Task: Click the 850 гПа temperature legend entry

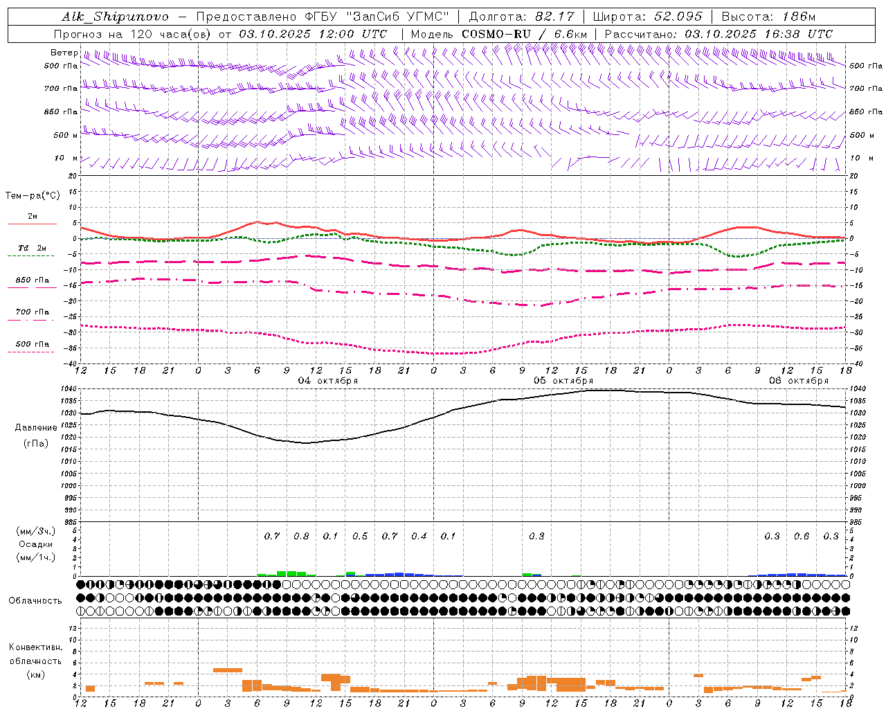Action: 32,280
